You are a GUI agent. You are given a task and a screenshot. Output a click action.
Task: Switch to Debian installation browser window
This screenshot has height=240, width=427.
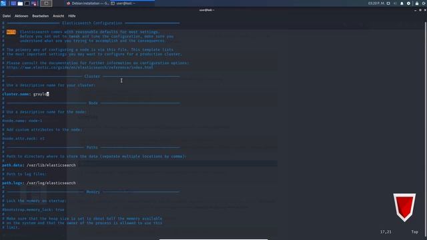point(87,3)
